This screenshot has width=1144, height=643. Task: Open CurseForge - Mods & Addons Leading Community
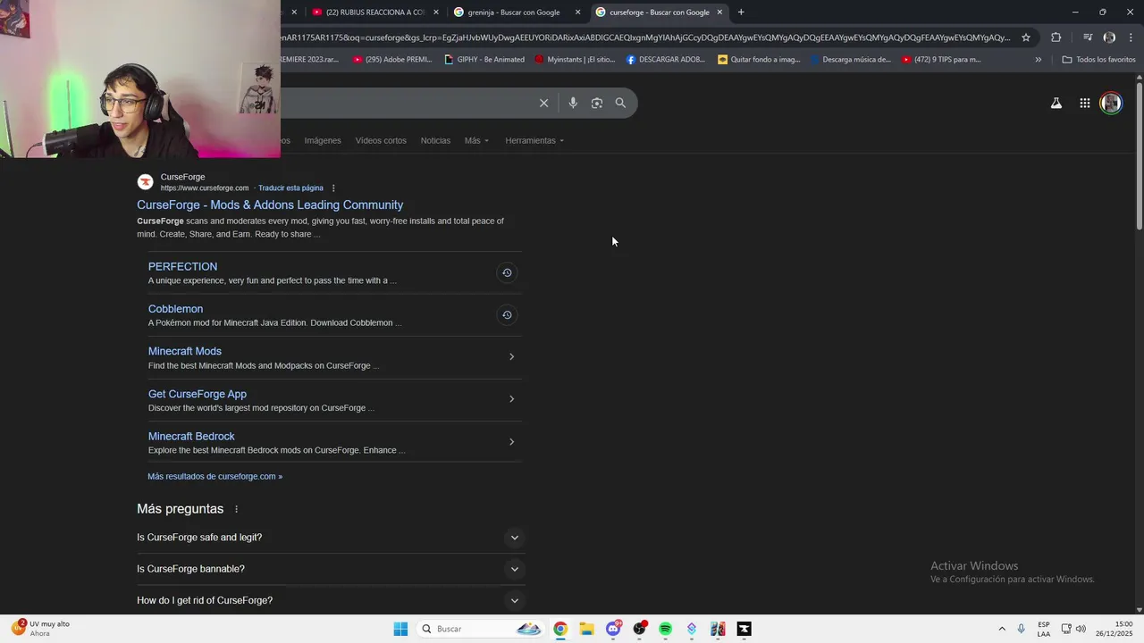tap(270, 205)
